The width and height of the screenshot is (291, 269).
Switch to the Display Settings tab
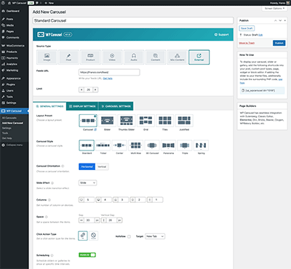point(82,106)
